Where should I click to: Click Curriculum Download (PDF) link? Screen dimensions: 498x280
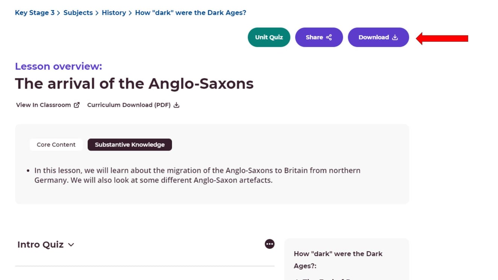coord(129,105)
